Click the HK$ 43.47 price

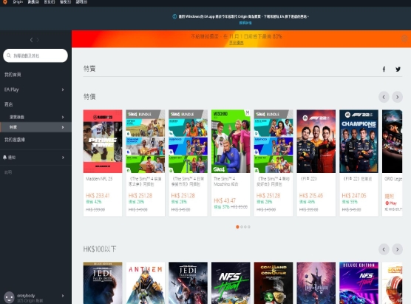(225, 200)
